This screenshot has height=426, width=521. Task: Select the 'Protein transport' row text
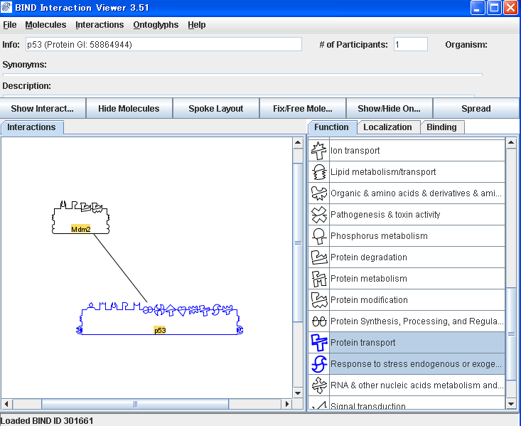(362, 343)
